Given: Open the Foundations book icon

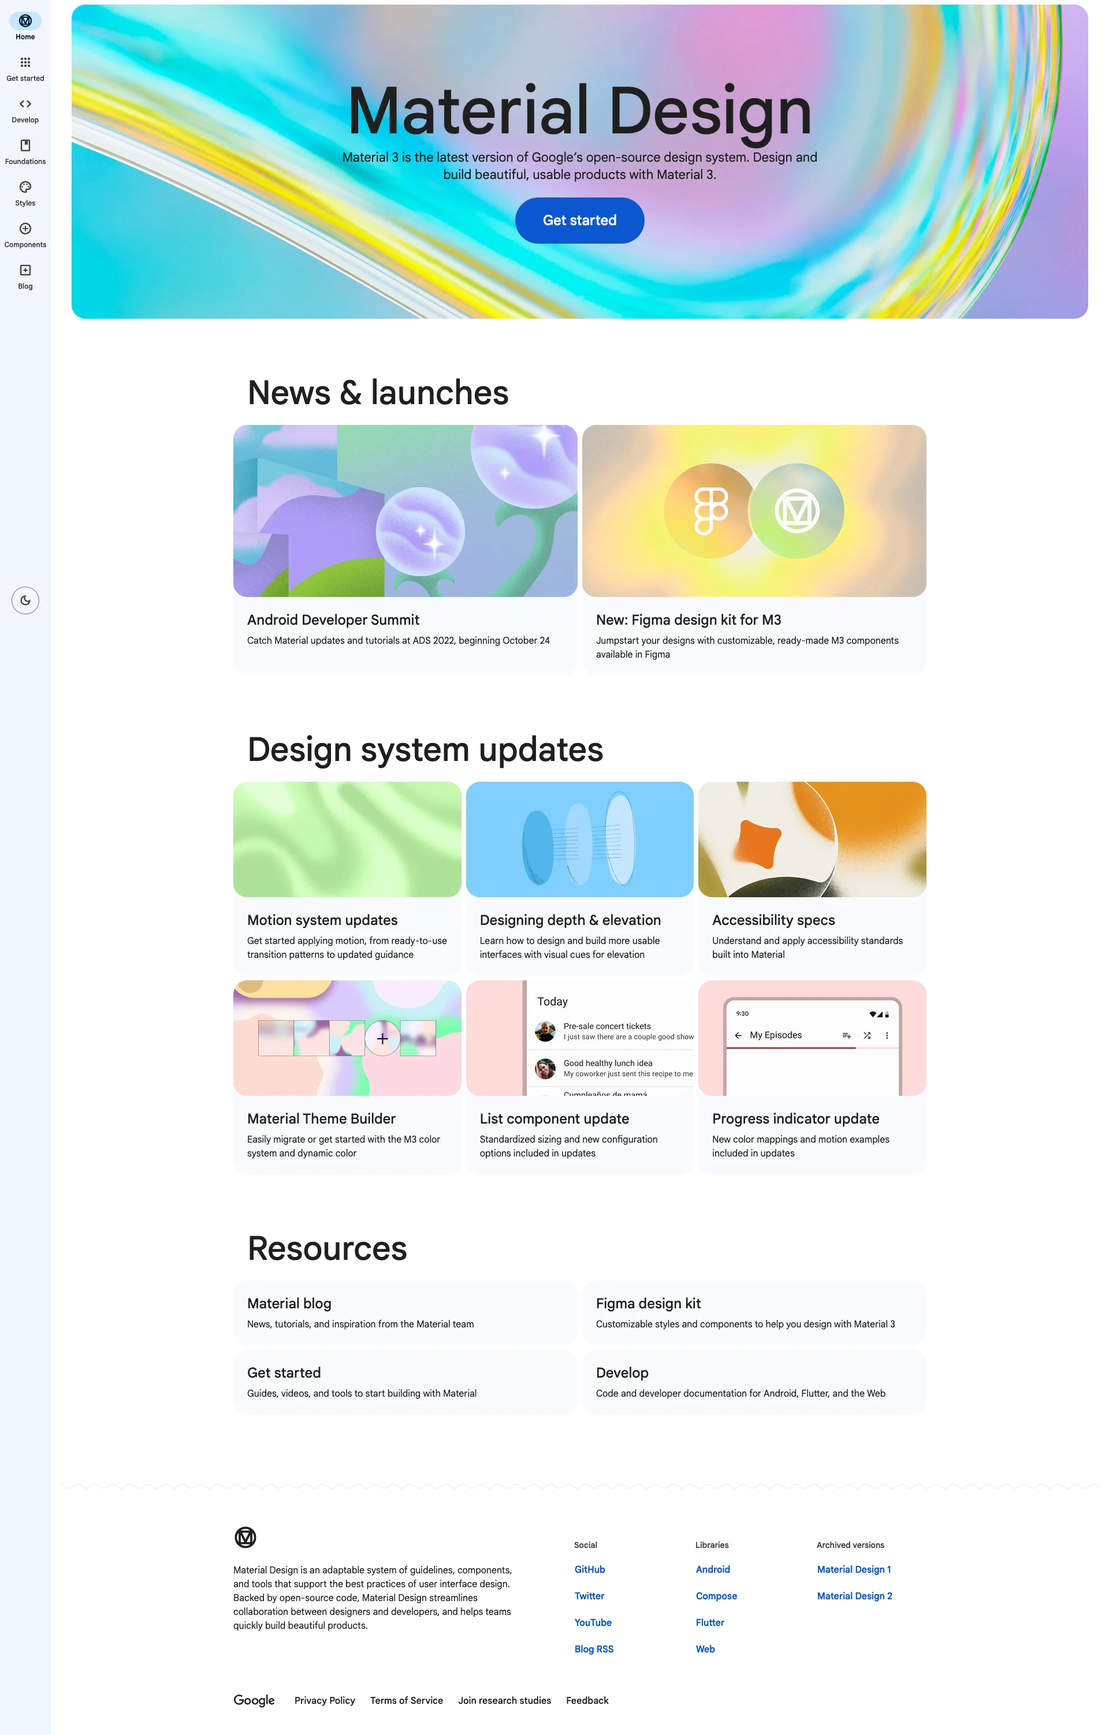Looking at the screenshot, I should coord(25,145).
